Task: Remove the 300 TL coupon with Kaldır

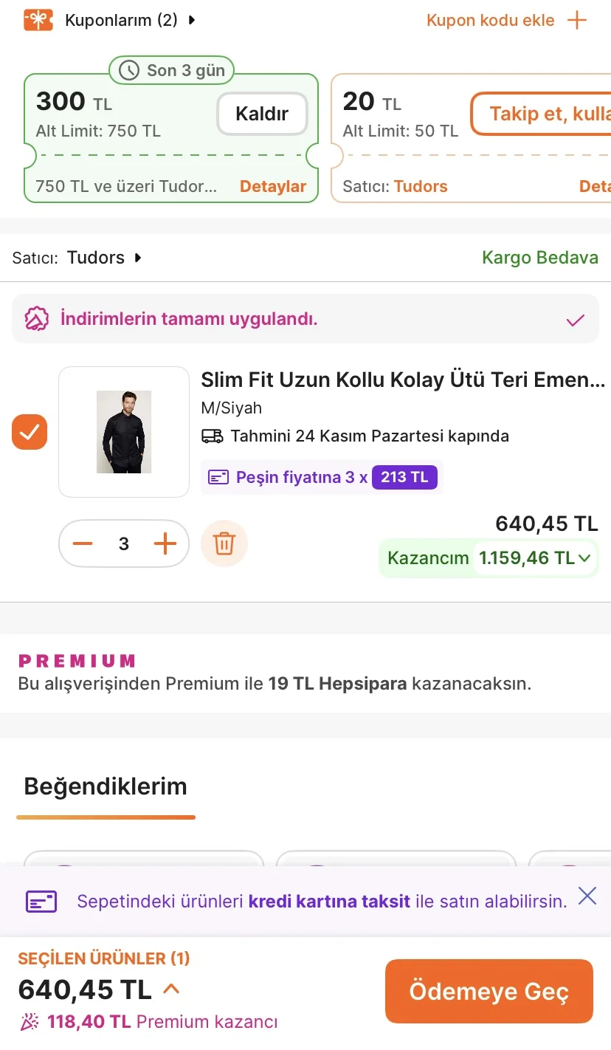Action: pyautogui.click(x=262, y=114)
